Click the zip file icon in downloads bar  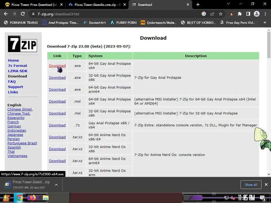click(x=7, y=184)
